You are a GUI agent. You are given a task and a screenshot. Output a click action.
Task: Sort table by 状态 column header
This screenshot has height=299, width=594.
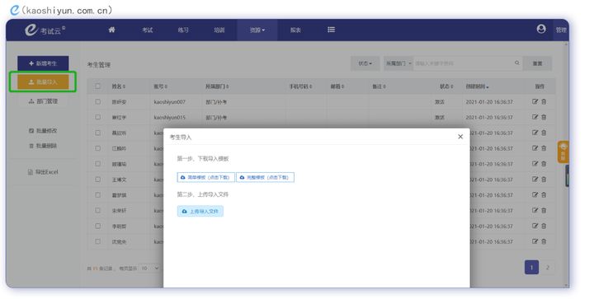(446, 86)
